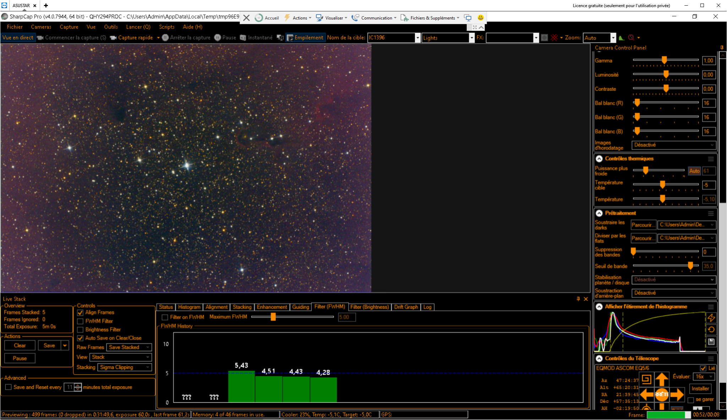Viewport: 727px width, 420px height.
Task: Toggle the Auto cooler power button
Action: tap(694, 171)
